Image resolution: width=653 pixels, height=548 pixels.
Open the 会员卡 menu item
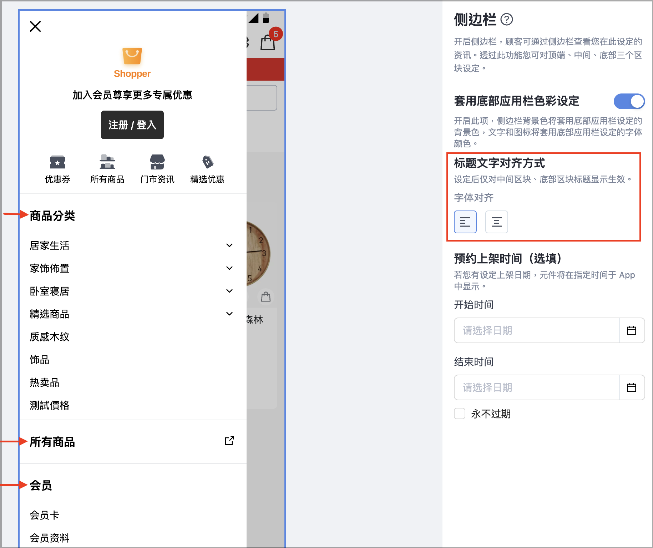click(45, 515)
